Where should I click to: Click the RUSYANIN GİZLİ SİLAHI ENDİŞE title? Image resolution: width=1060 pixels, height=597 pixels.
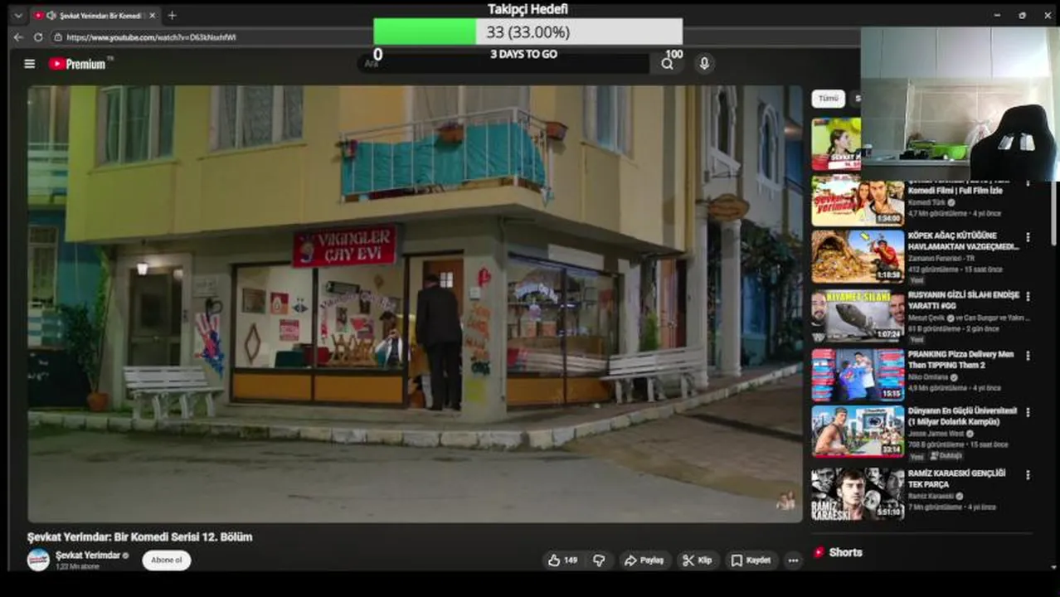click(x=963, y=300)
